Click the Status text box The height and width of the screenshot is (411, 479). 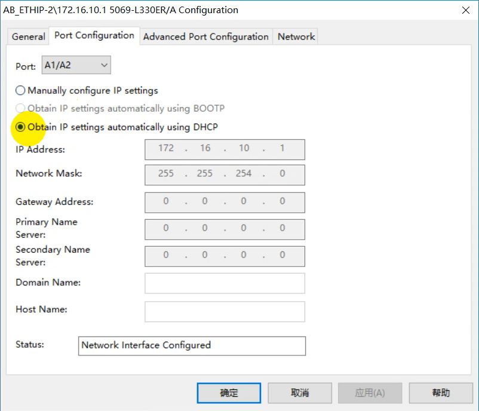192,346
